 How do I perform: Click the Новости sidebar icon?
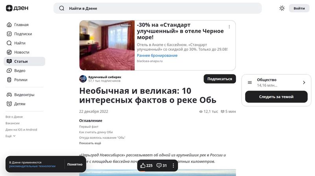coord(9,52)
